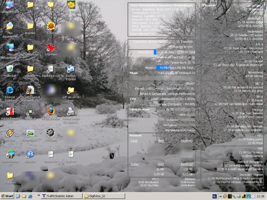
Task: Click the Start button
Action: pyautogui.click(x=7, y=196)
